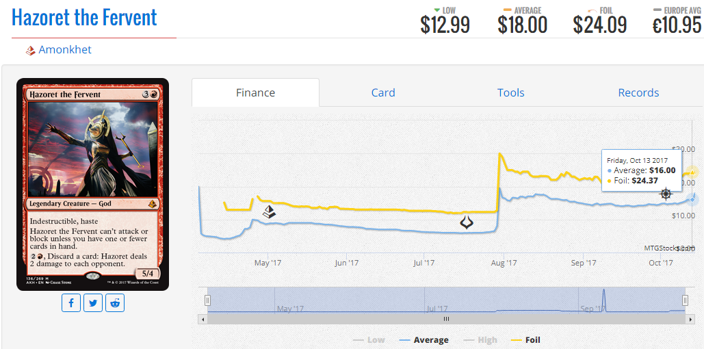
Task: Click the Hour of Devastation marker on chart
Action: click(x=467, y=222)
